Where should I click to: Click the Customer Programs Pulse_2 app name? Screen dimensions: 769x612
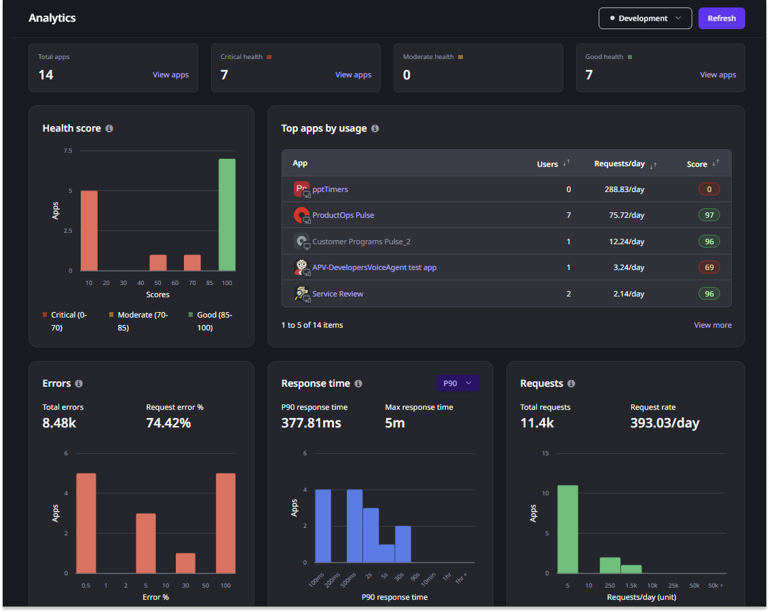362,242
